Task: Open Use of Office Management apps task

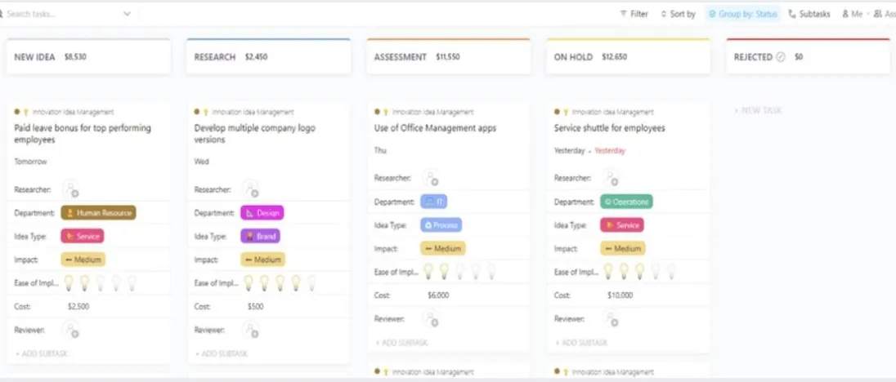Action: [x=435, y=128]
